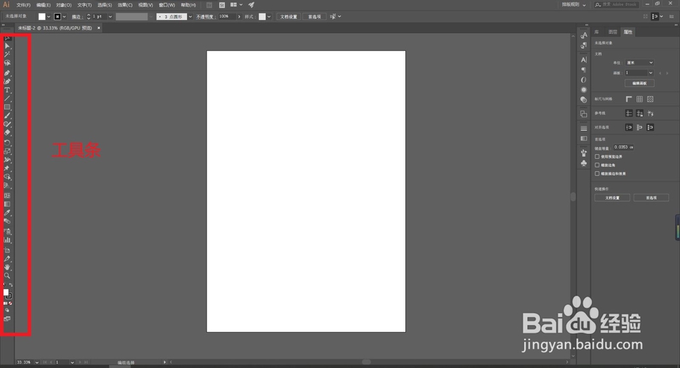The width and height of the screenshot is (680, 368).
Task: Click 首选项 button under quick actions
Action: [651, 198]
